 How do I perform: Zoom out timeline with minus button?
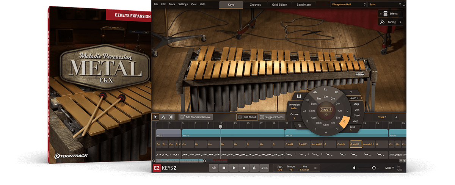(x=400, y=161)
